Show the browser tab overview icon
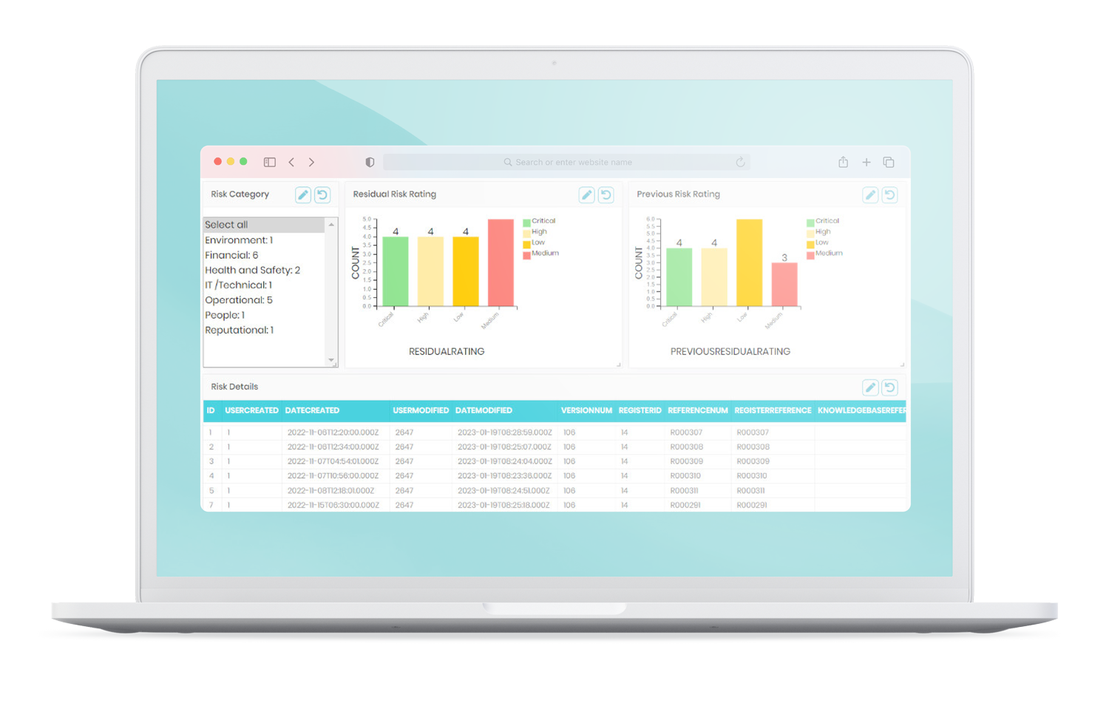Screen dimensions: 1109x706 click(889, 162)
